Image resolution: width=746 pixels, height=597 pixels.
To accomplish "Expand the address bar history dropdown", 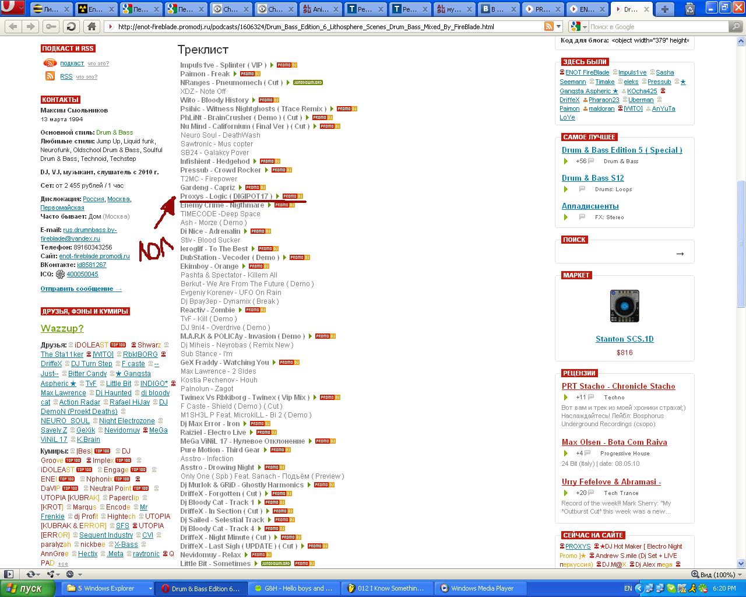I will 558,27.
